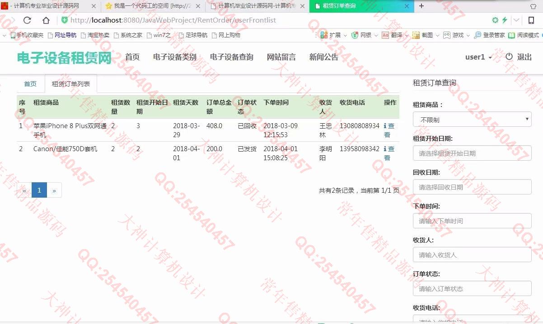Focus the 订单状态 input field
This screenshot has height=324, width=543.
pyautogui.click(x=472, y=288)
